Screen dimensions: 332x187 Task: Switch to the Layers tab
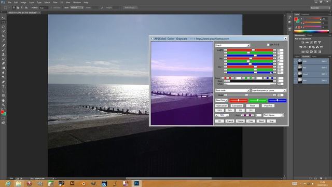tap(297, 57)
